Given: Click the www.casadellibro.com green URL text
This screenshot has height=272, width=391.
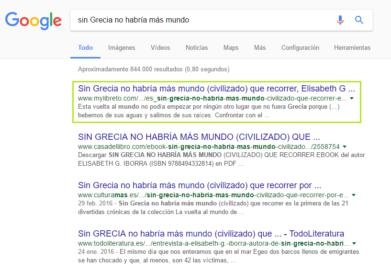Looking at the screenshot, I should coord(209,147).
